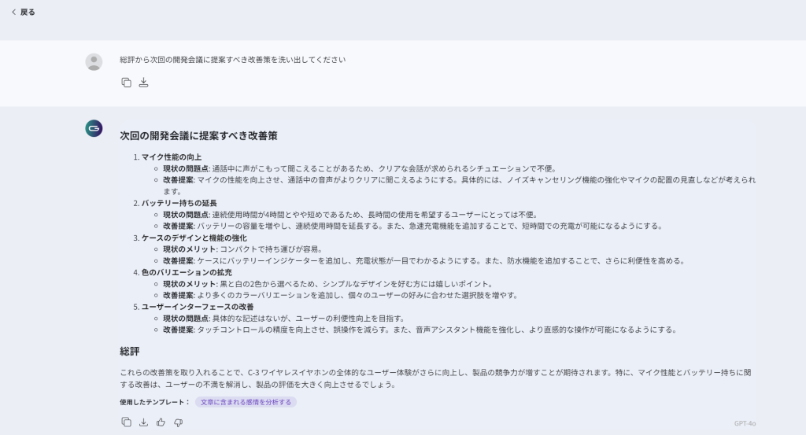The width and height of the screenshot is (806, 435).
Task: Click the gray user profile avatar
Action: (x=94, y=62)
